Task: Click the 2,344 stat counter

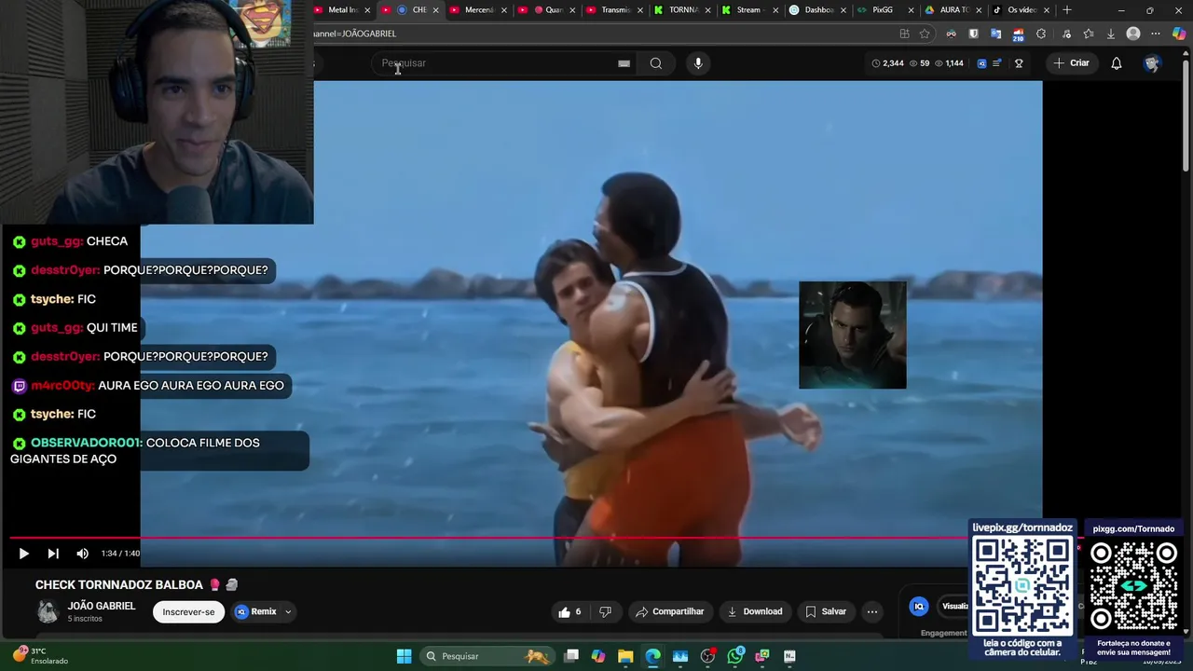Action: (x=887, y=63)
